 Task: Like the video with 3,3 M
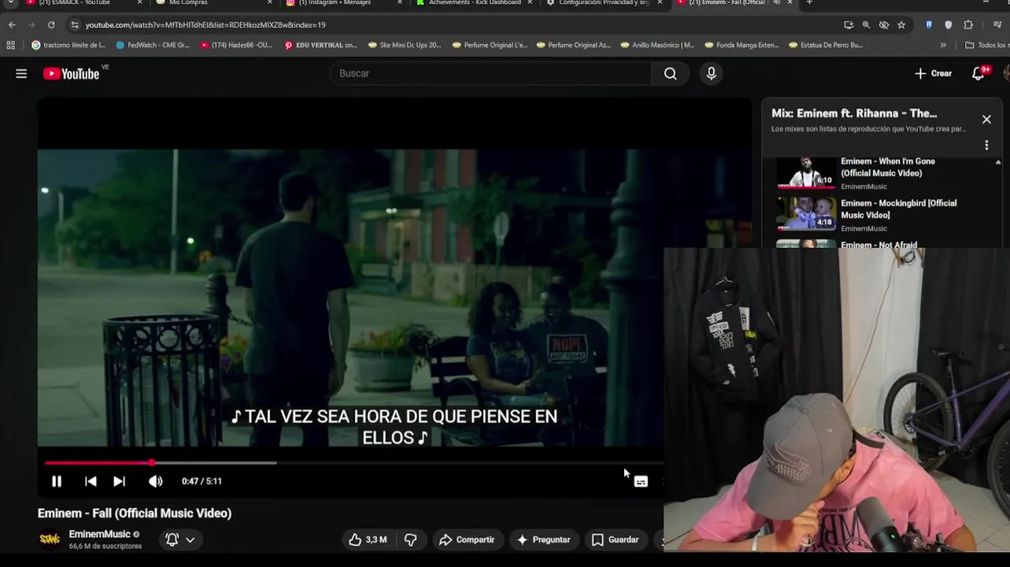click(x=368, y=539)
